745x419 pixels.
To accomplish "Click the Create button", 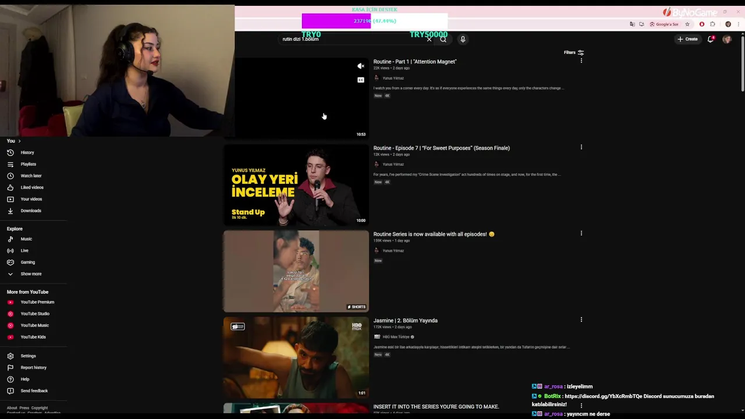I will (687, 39).
